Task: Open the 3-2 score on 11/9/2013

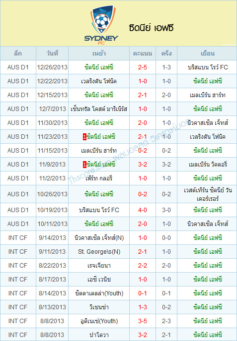Action: (143, 165)
